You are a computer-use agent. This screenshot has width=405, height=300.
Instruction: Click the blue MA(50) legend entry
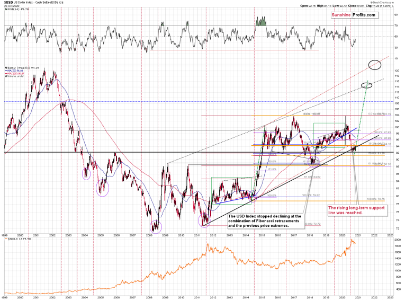click(14, 70)
